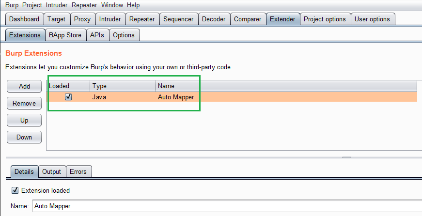422x216 pixels.
Task: Open the Intruder menu
Action: 57,5
